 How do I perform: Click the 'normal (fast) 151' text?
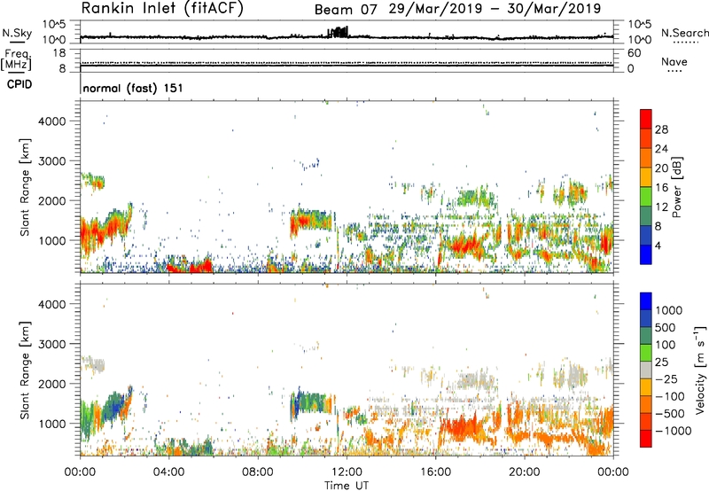pyautogui.click(x=133, y=88)
